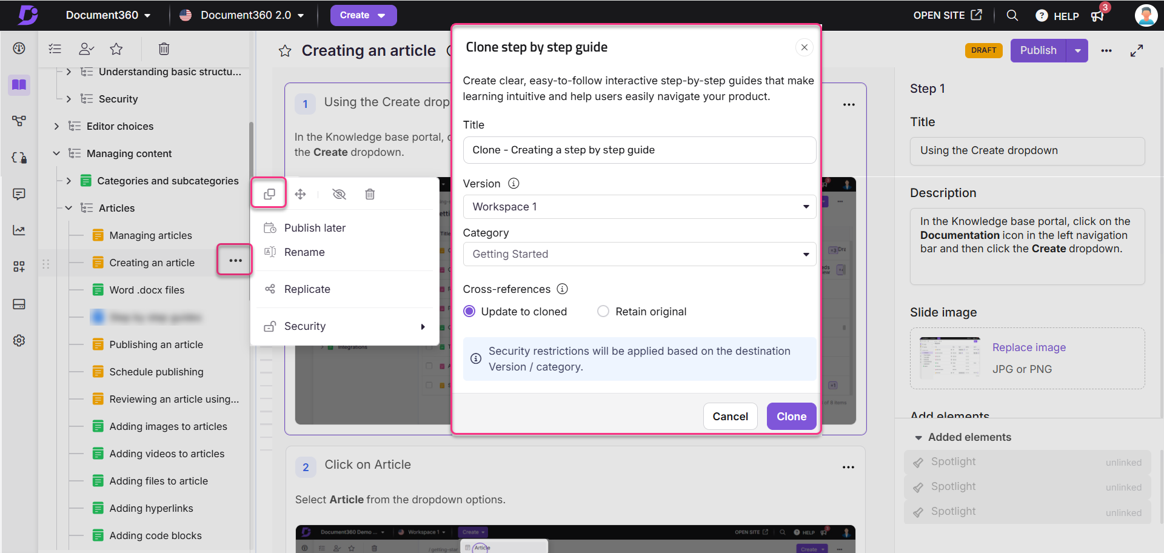This screenshot has height=553, width=1164.
Task: Open the API documentation icon in sidebar
Action: (19, 158)
